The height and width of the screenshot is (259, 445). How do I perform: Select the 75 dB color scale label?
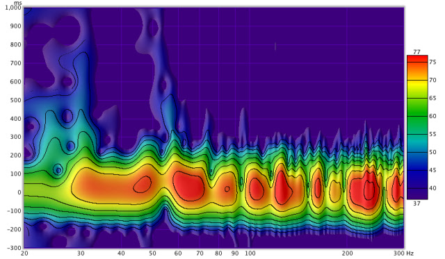click(432, 62)
